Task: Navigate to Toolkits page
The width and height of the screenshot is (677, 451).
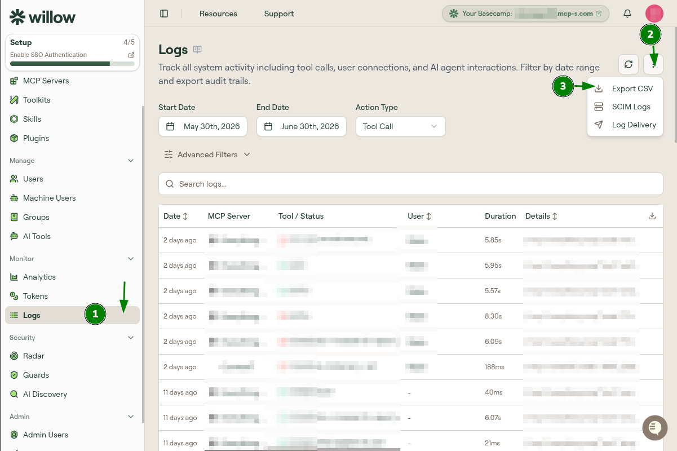Action: tap(72, 100)
